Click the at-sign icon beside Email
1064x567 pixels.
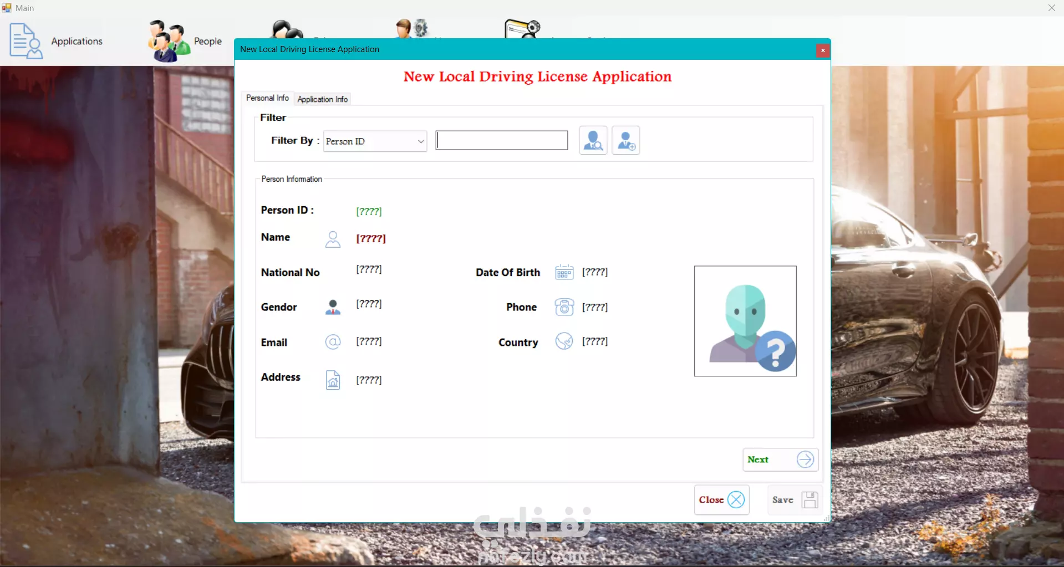coord(333,342)
